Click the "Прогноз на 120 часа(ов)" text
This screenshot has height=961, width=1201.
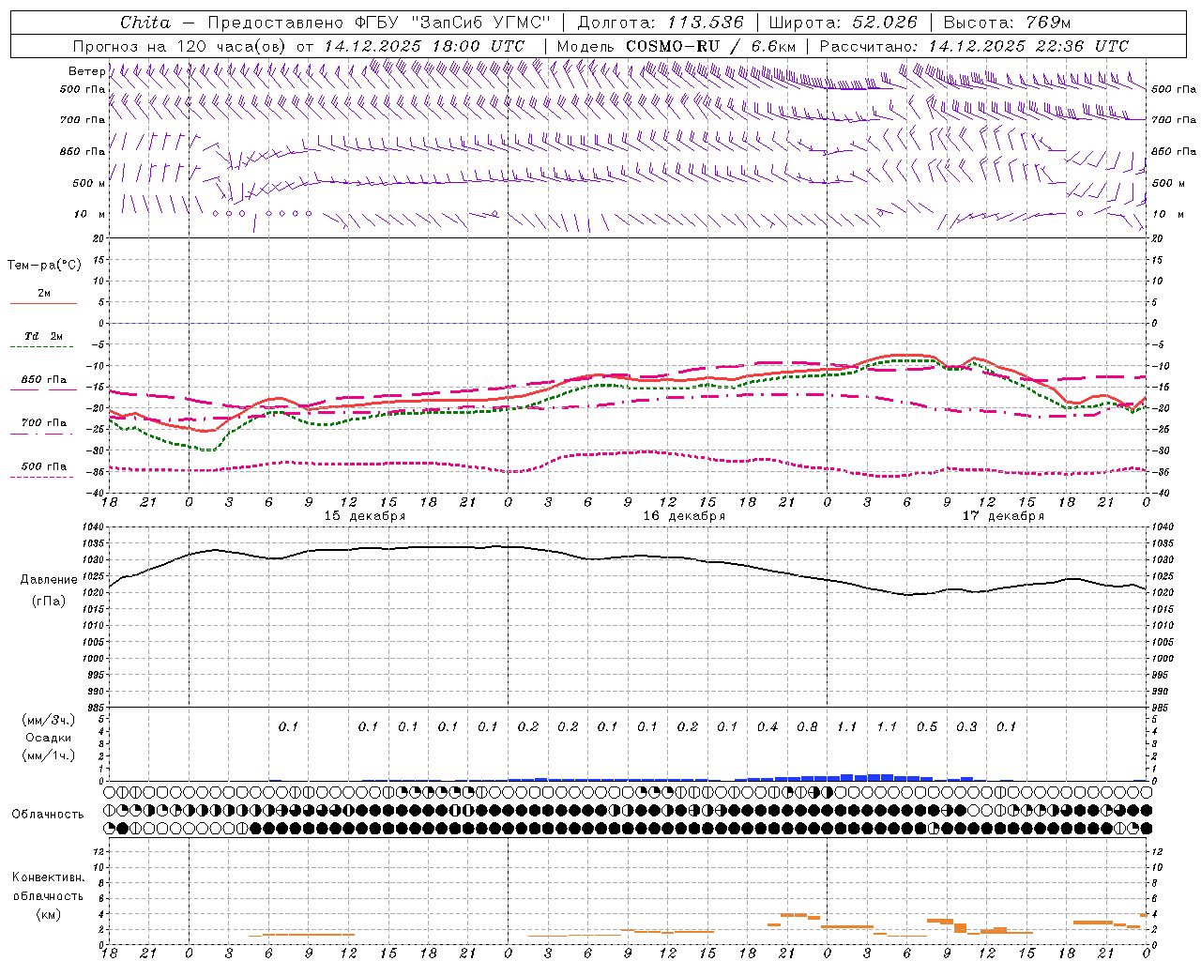(180, 46)
